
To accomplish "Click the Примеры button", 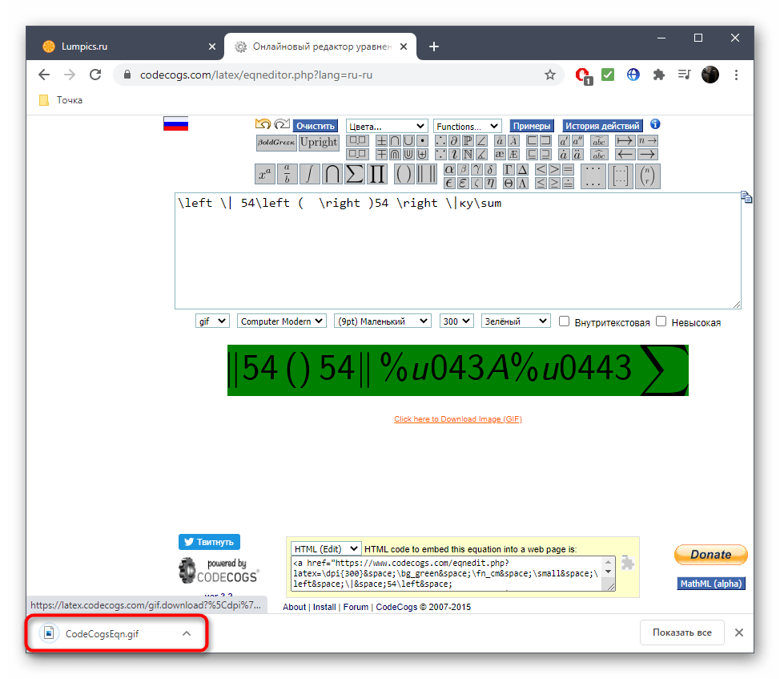I will 532,126.
